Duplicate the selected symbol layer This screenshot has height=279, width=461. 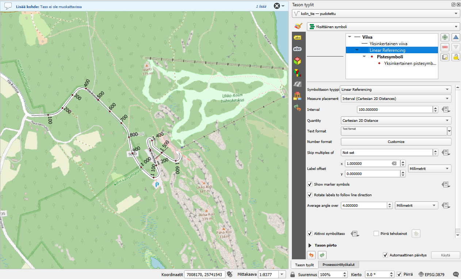[x=445, y=57]
